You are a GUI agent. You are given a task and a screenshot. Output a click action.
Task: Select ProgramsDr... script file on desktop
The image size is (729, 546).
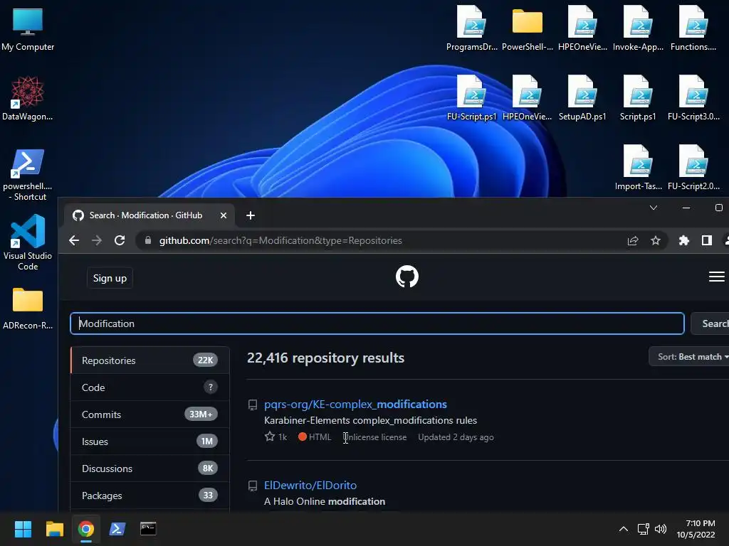(471, 28)
